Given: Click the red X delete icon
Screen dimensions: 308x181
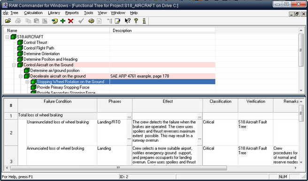Looking at the screenshot, I should (x=71, y=21).
